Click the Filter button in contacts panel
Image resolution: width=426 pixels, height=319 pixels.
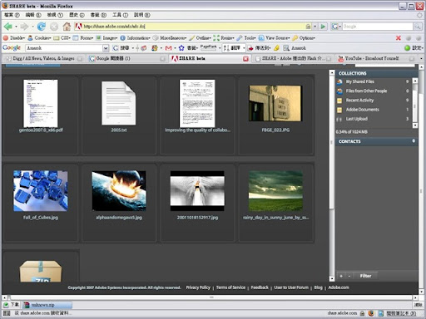coord(365,276)
